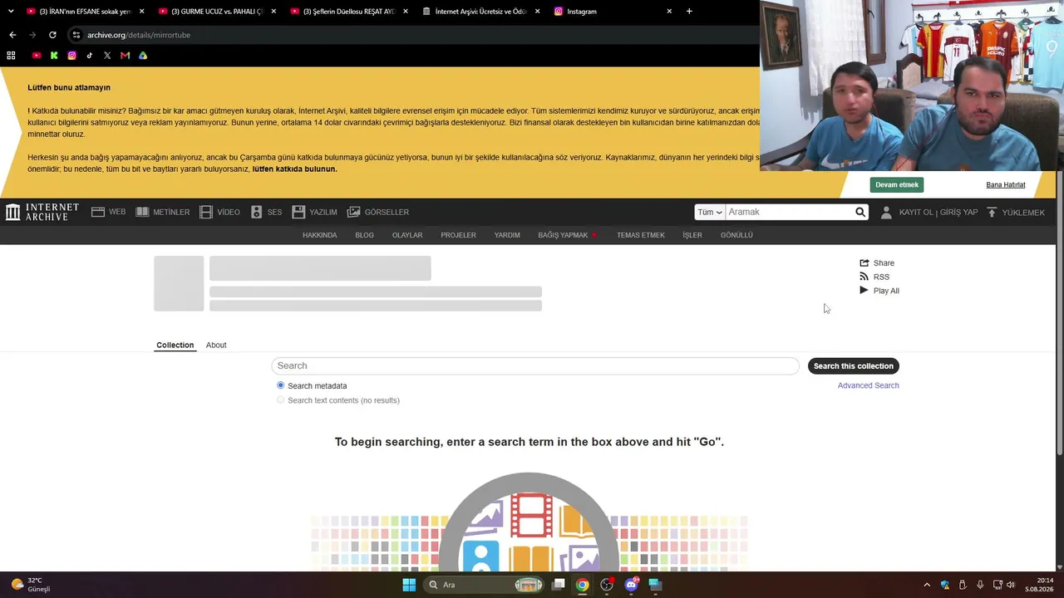
Task: Open the weather widget showing 32°C
Action: pyautogui.click(x=31, y=585)
